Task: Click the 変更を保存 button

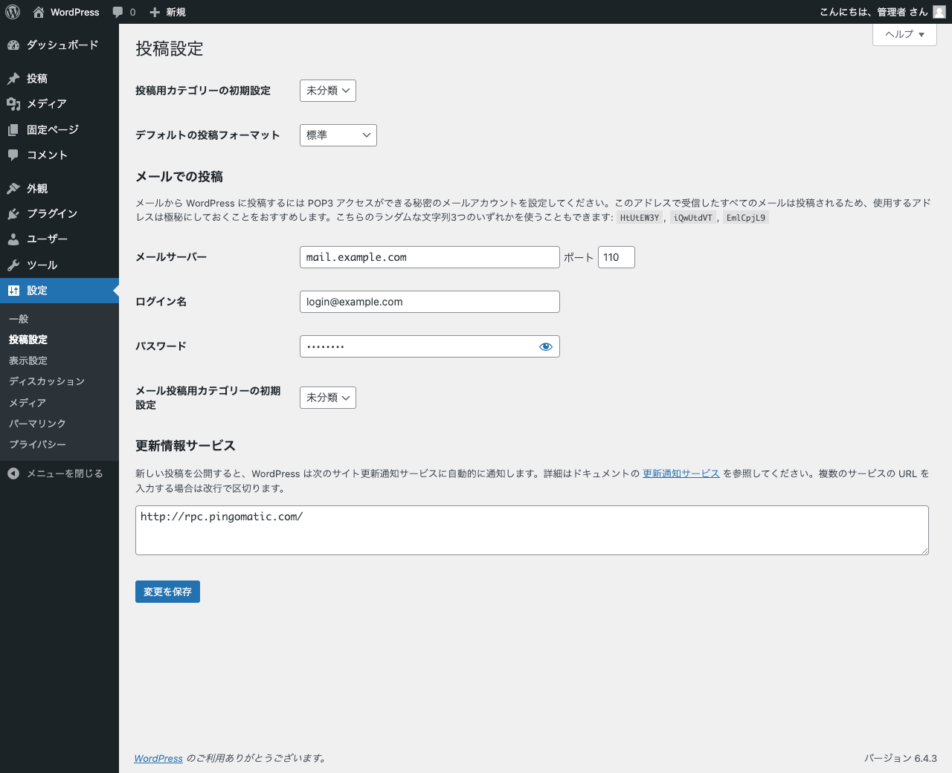Action: click(167, 592)
